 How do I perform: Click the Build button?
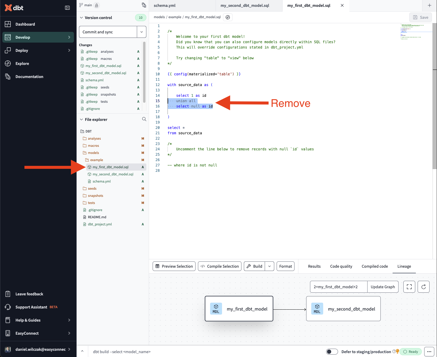click(255, 266)
